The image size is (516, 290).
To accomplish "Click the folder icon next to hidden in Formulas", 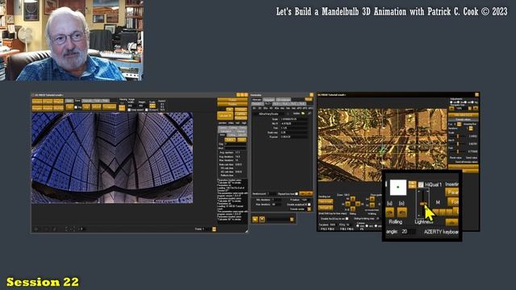I will [x=303, y=114].
